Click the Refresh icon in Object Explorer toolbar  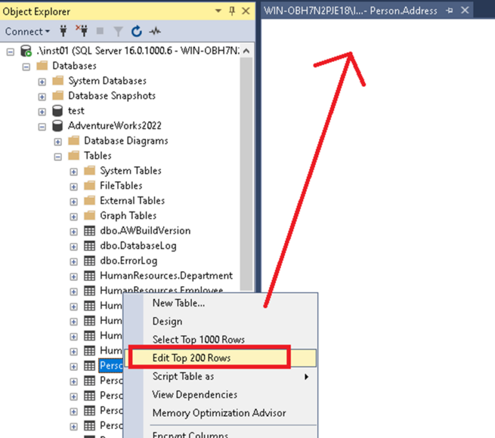click(x=137, y=31)
